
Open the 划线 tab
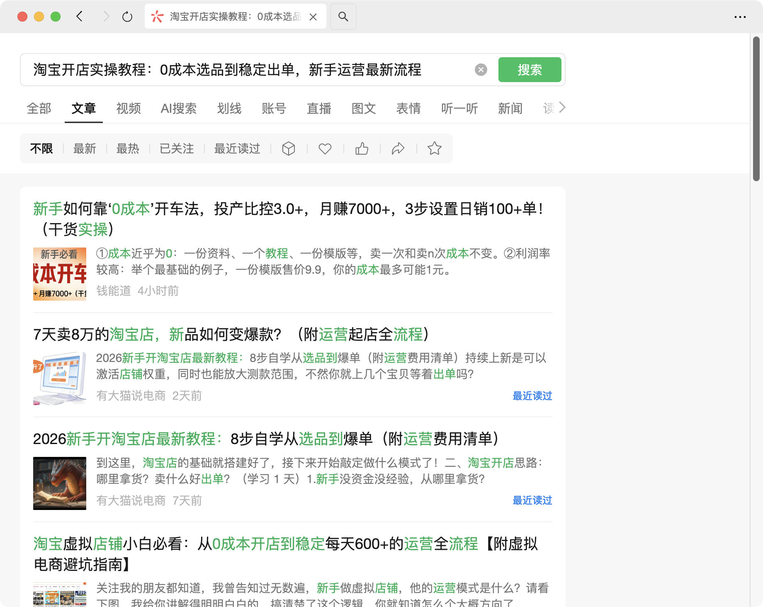click(229, 109)
